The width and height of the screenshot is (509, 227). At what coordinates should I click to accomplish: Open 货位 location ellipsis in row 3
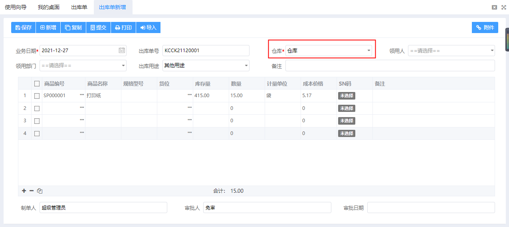(190, 120)
